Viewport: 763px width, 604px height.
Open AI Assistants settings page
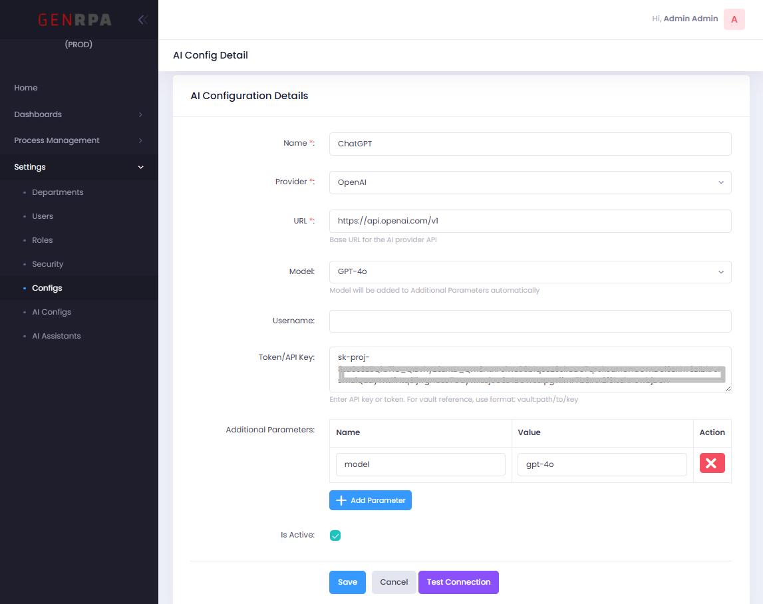(56, 336)
